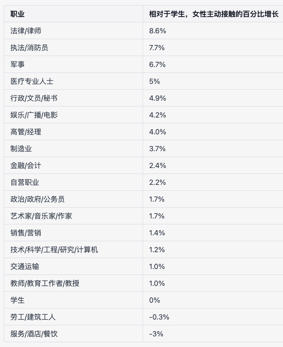This screenshot has height=347, width=283.
Task: Select the 政治/政府/公务员 cell
Action: tap(37, 199)
